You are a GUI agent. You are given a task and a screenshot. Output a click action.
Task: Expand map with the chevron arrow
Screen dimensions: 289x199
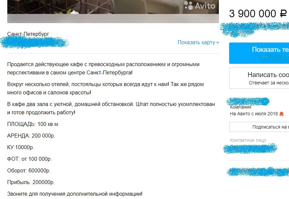218,43
